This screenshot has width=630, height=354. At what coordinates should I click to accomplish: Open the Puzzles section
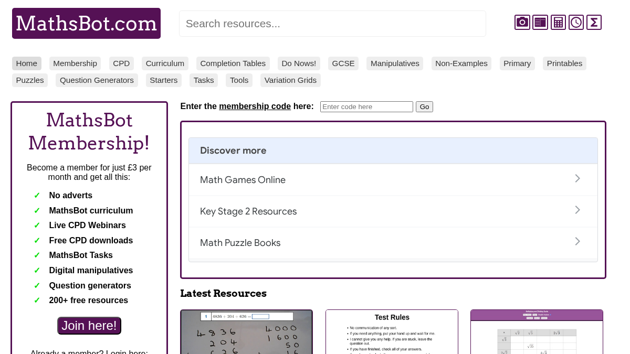30,80
